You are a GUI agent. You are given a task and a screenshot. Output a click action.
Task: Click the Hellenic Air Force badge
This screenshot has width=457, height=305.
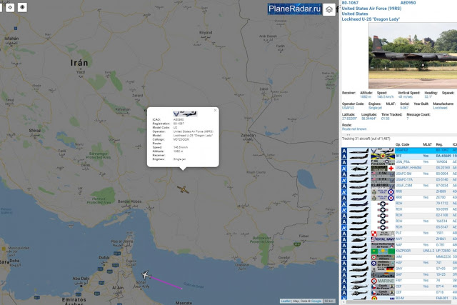[x=383, y=263]
